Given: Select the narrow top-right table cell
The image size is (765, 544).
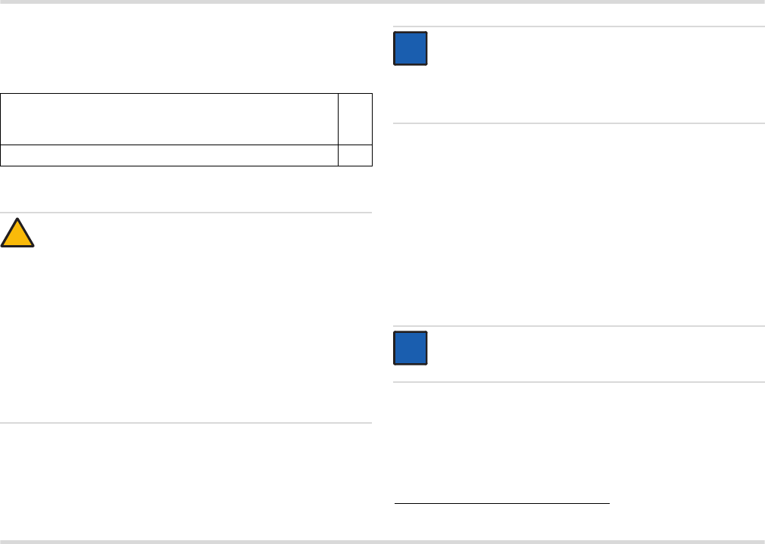Looking at the screenshot, I should (355, 119).
